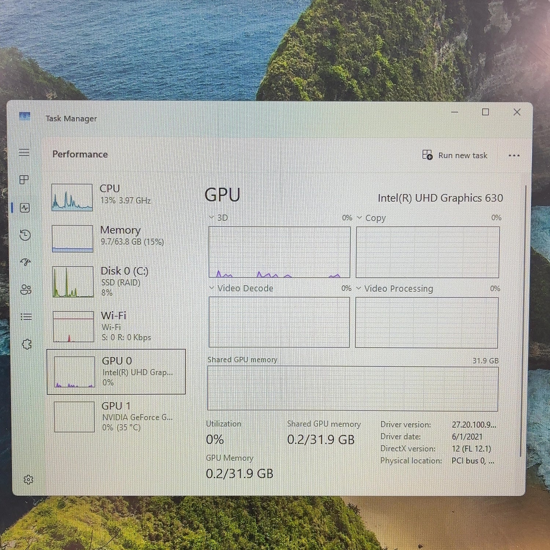
Task: Open Task Manager settings gear
Action: coord(28,480)
